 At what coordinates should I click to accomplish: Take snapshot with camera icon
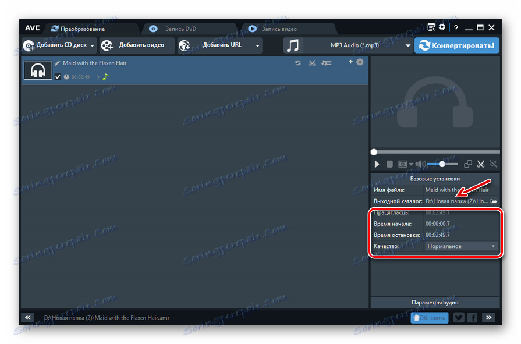(x=402, y=164)
